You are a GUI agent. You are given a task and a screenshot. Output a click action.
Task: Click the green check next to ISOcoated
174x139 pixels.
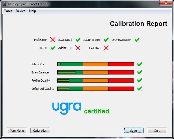pyautogui.click(x=78, y=40)
